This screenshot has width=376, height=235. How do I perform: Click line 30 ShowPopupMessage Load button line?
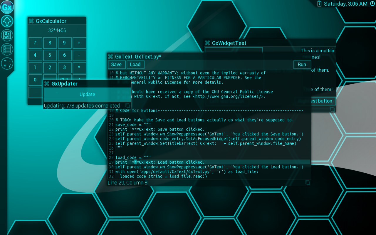209,167
